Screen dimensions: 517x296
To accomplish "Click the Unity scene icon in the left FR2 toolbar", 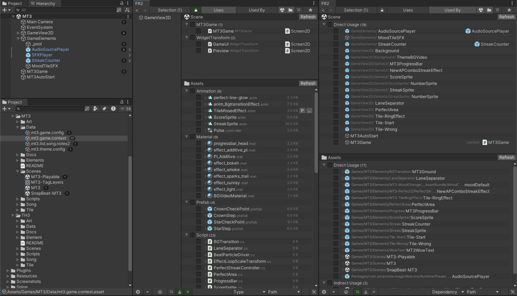I will tap(282, 10).
